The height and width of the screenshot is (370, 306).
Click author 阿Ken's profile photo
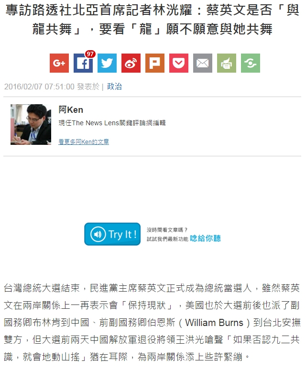31,124
